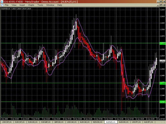166x124 pixels.
Task: Click the 11 Jun 23:00 time axis label
Action: point(119,119)
